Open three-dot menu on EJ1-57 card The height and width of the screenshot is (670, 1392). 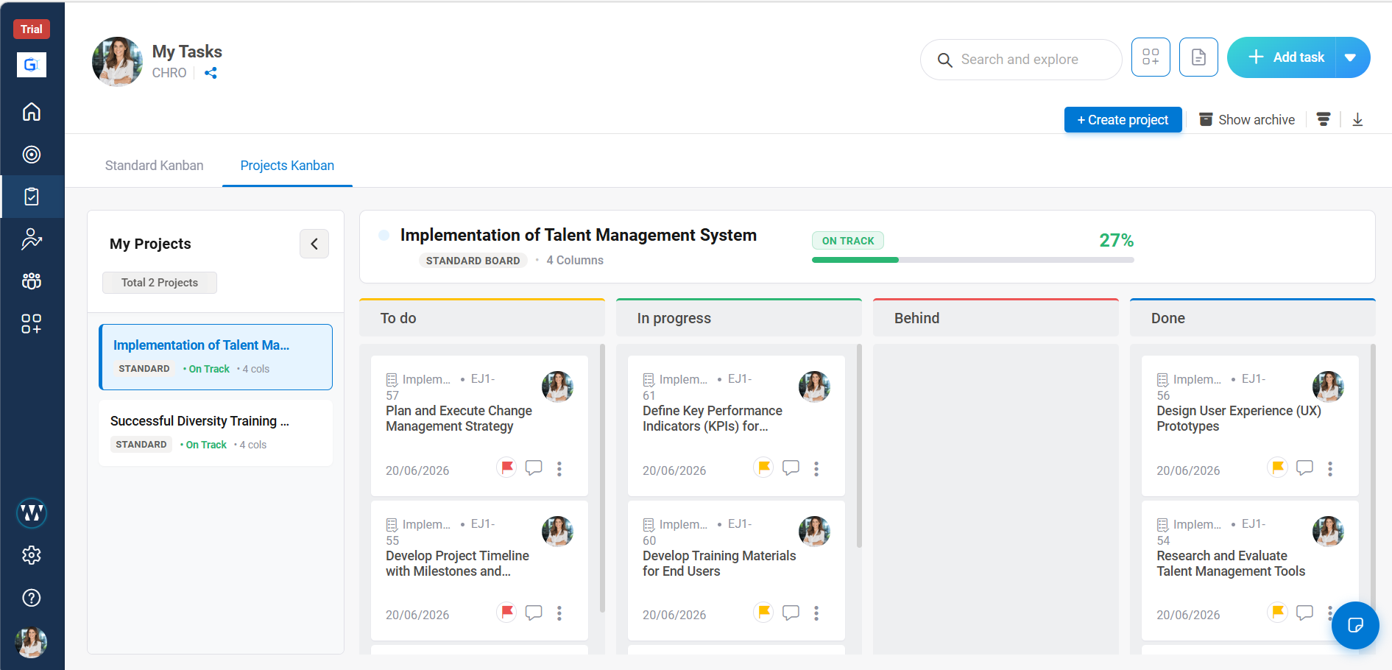(559, 469)
